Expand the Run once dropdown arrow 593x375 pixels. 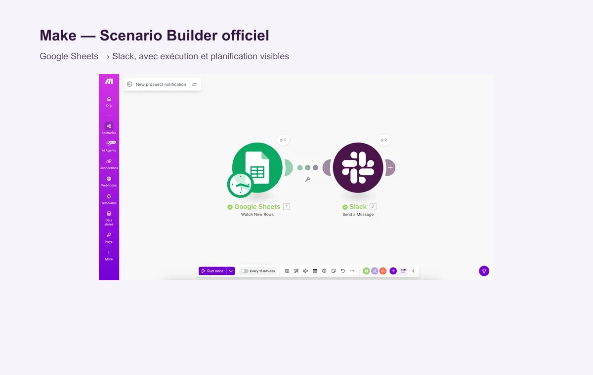point(231,271)
